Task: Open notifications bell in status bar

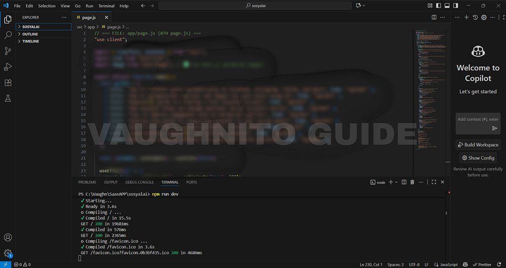Action: tap(499, 264)
